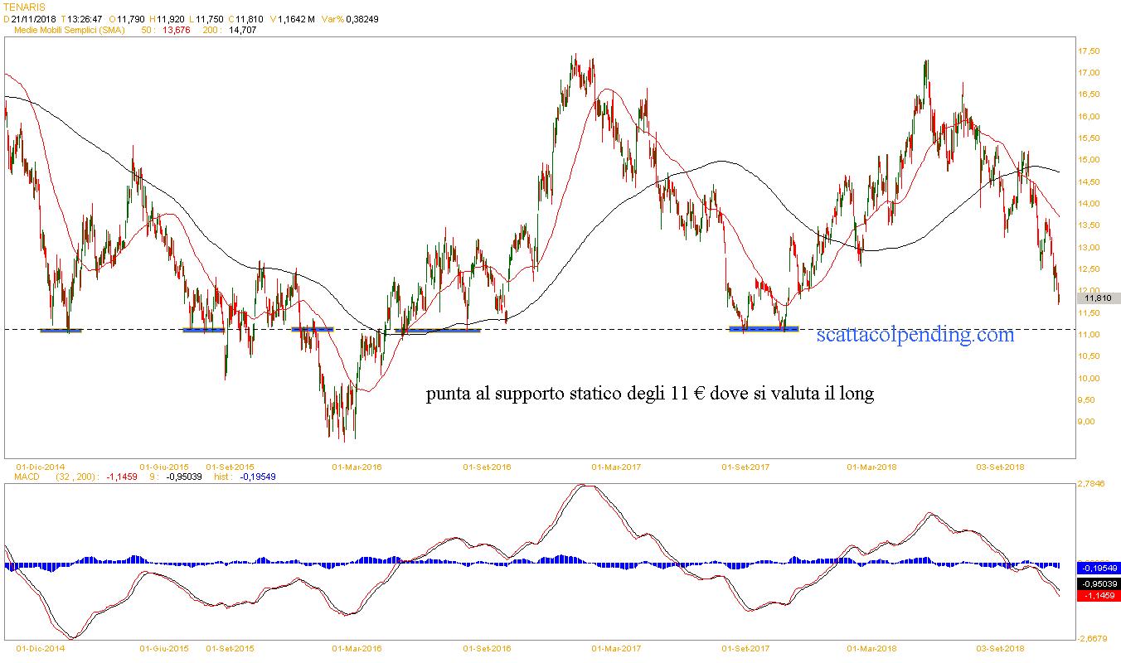Click the blue support marker near September 2017
This screenshot has height=663, width=1121.
coord(764,329)
